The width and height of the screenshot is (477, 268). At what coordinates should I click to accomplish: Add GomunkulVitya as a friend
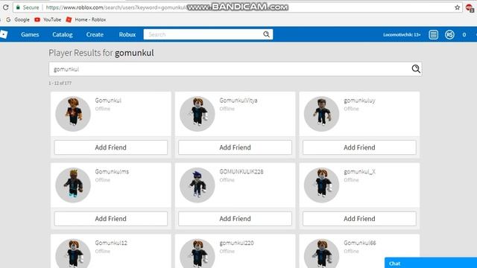click(x=235, y=147)
